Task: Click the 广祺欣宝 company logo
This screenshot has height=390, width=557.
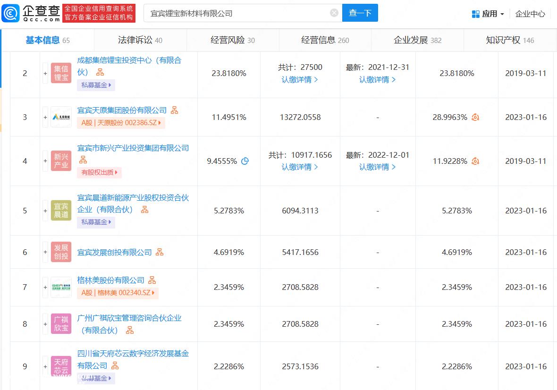Action: click(x=61, y=324)
